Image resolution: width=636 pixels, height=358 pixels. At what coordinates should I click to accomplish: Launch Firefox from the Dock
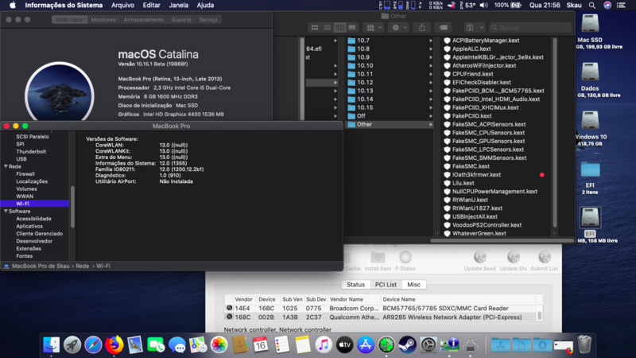click(x=114, y=345)
